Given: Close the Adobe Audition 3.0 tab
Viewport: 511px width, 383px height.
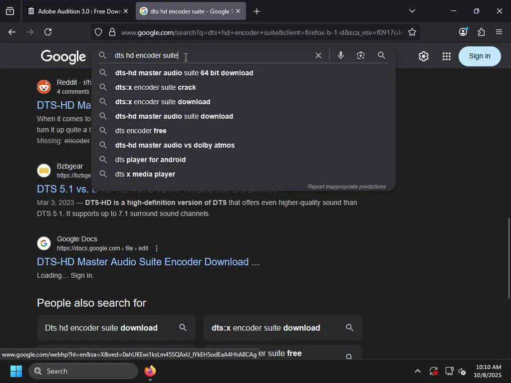Looking at the screenshot, I should [x=126, y=11].
